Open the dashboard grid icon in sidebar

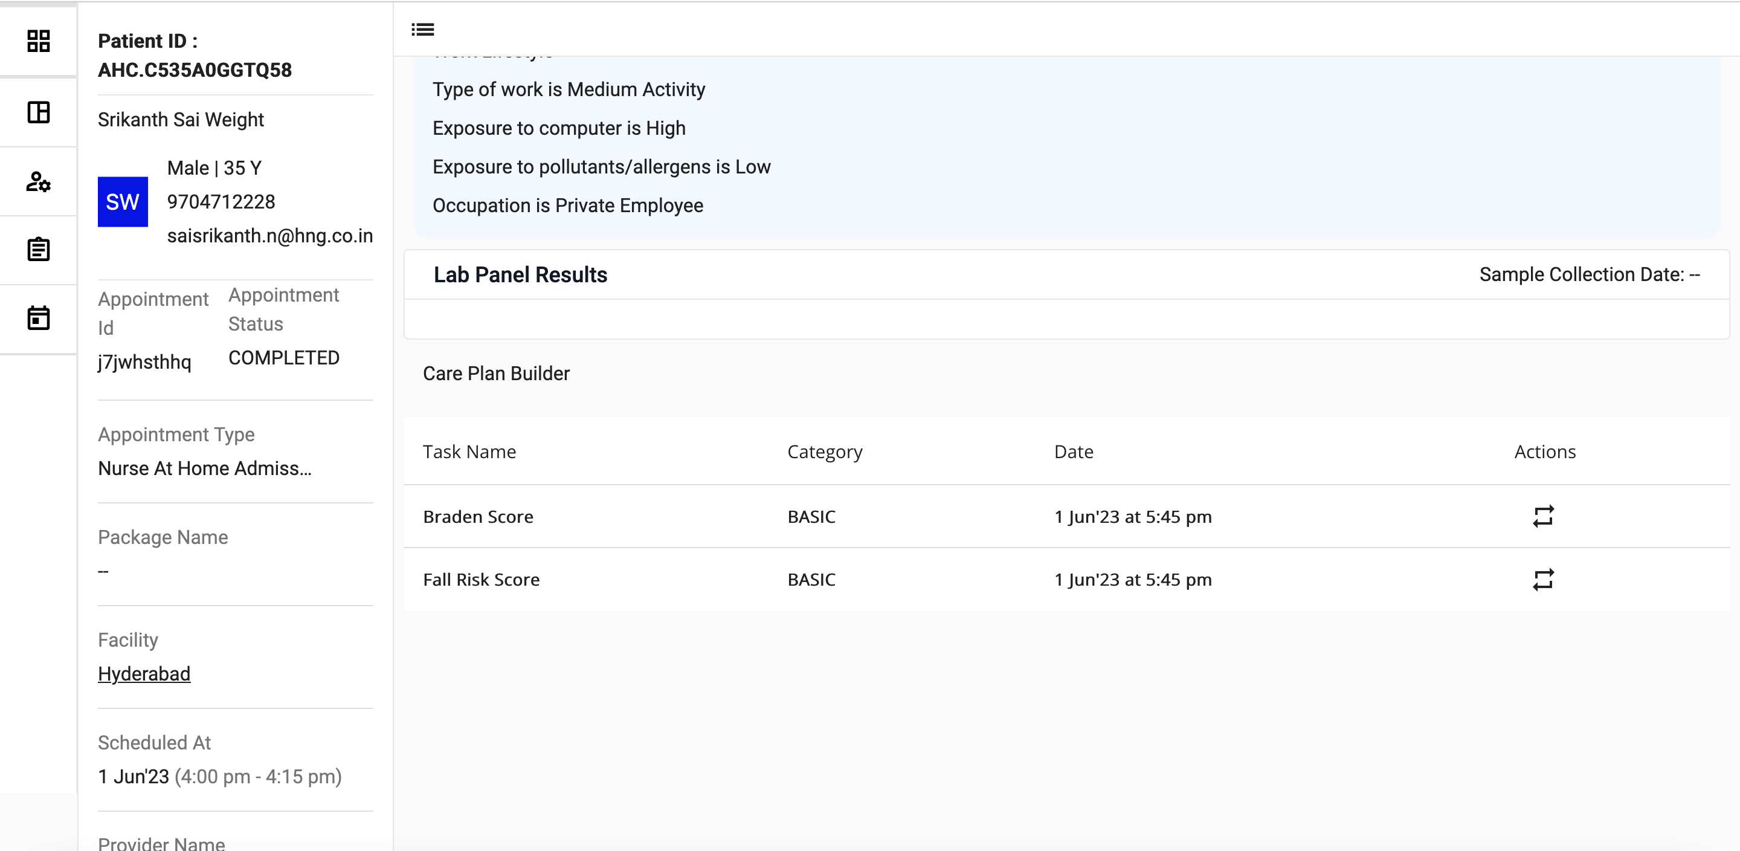39,40
